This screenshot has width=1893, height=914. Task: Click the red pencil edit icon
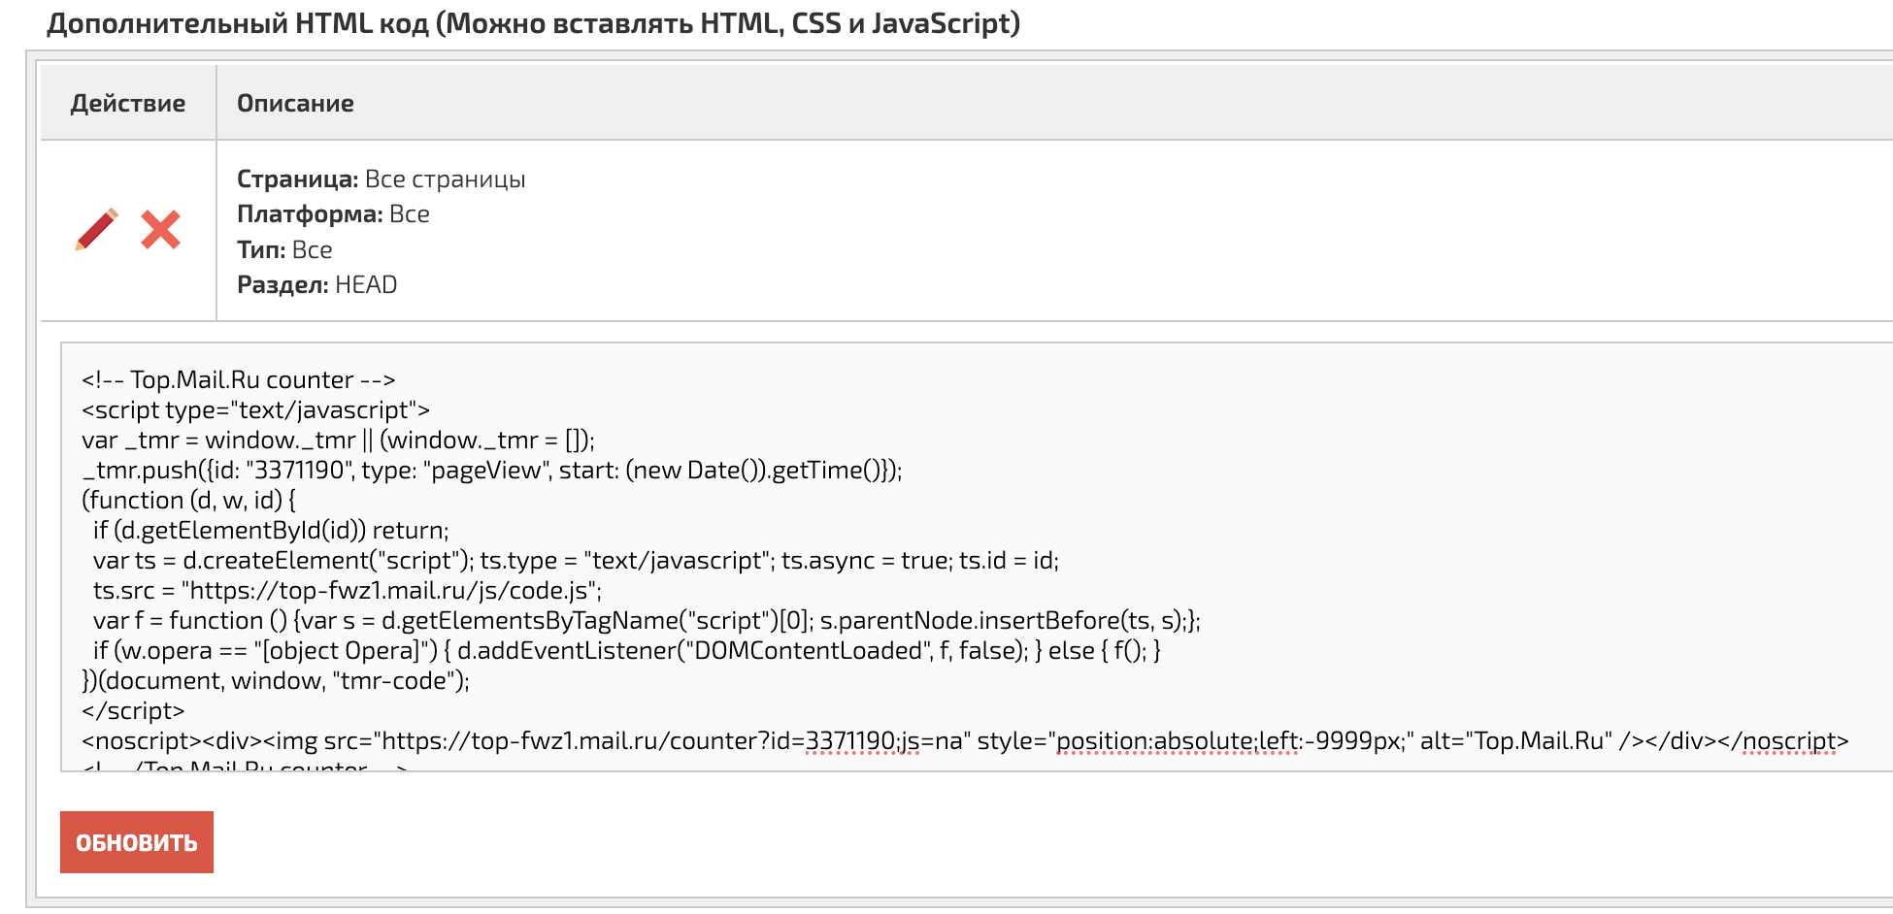96,230
